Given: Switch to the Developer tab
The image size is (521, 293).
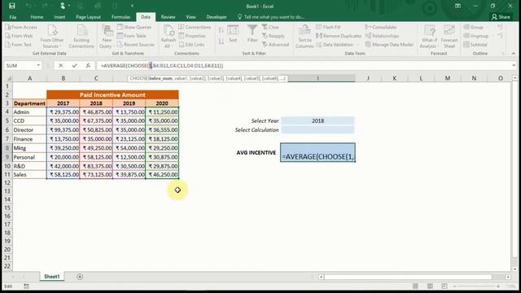Looking at the screenshot, I should pos(217,17).
